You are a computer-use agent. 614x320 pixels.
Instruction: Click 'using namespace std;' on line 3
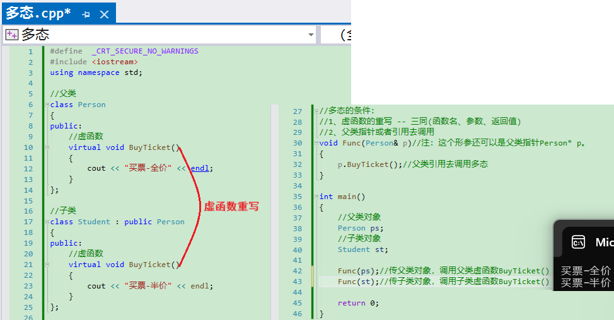point(96,73)
